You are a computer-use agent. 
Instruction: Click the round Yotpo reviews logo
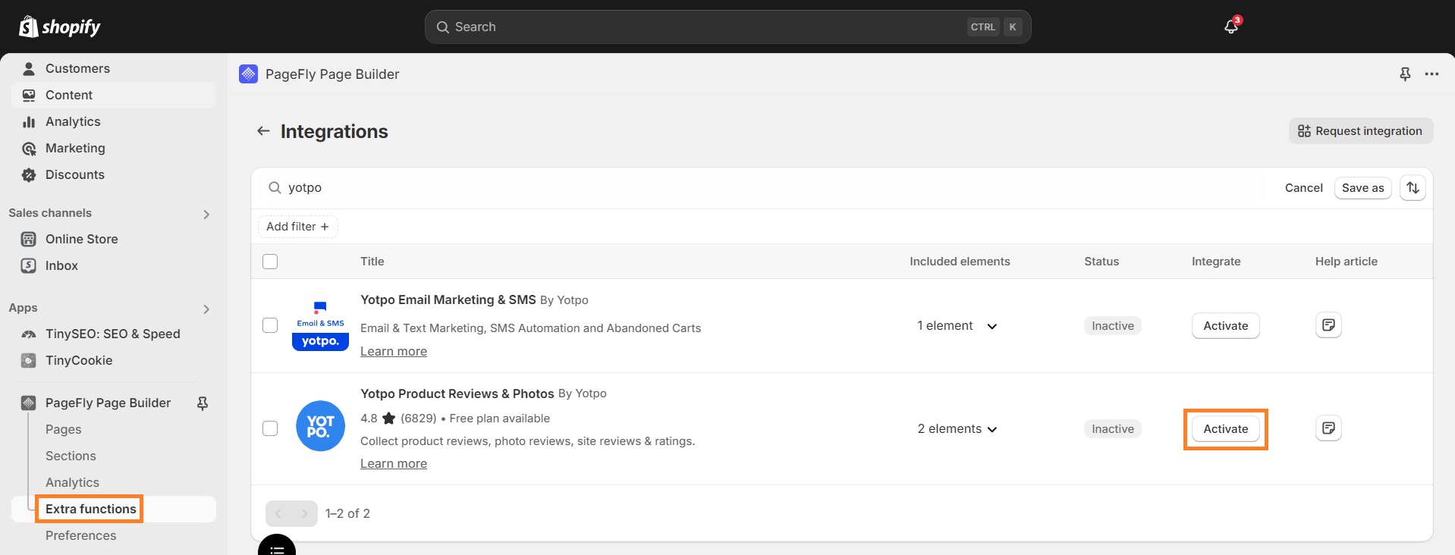pos(320,426)
